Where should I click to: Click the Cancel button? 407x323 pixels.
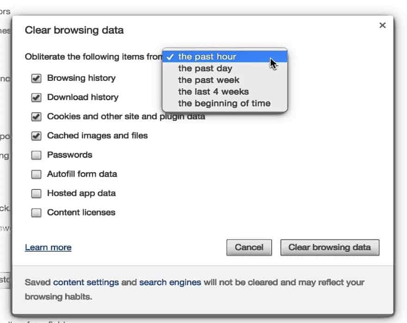[x=249, y=247]
